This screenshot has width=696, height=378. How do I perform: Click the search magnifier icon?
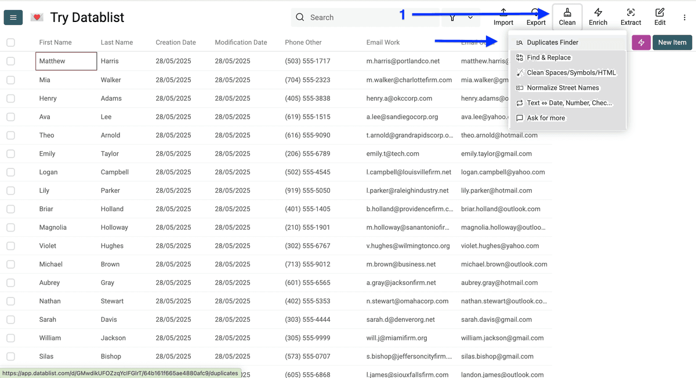(300, 17)
